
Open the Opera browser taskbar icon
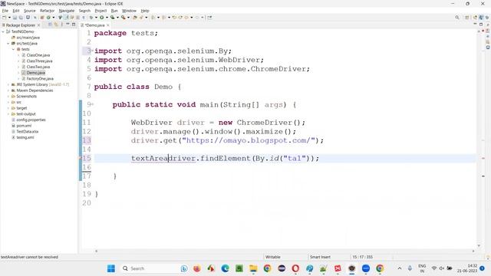[x=295, y=268]
